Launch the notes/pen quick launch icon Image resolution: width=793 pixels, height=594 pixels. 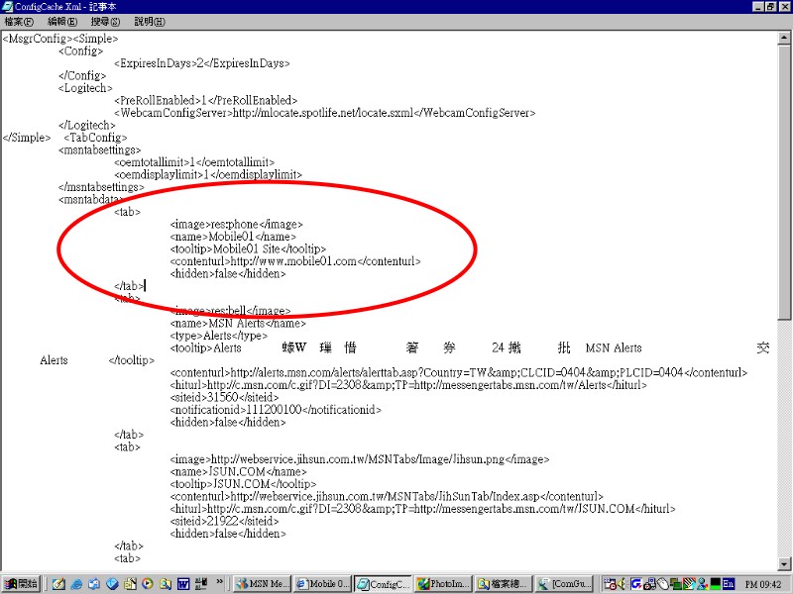point(58,584)
